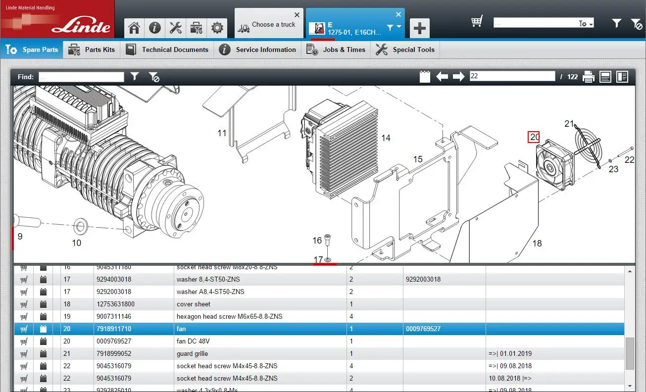Click part number 7918999052
This screenshot has width=646, height=392.
pyautogui.click(x=114, y=354)
